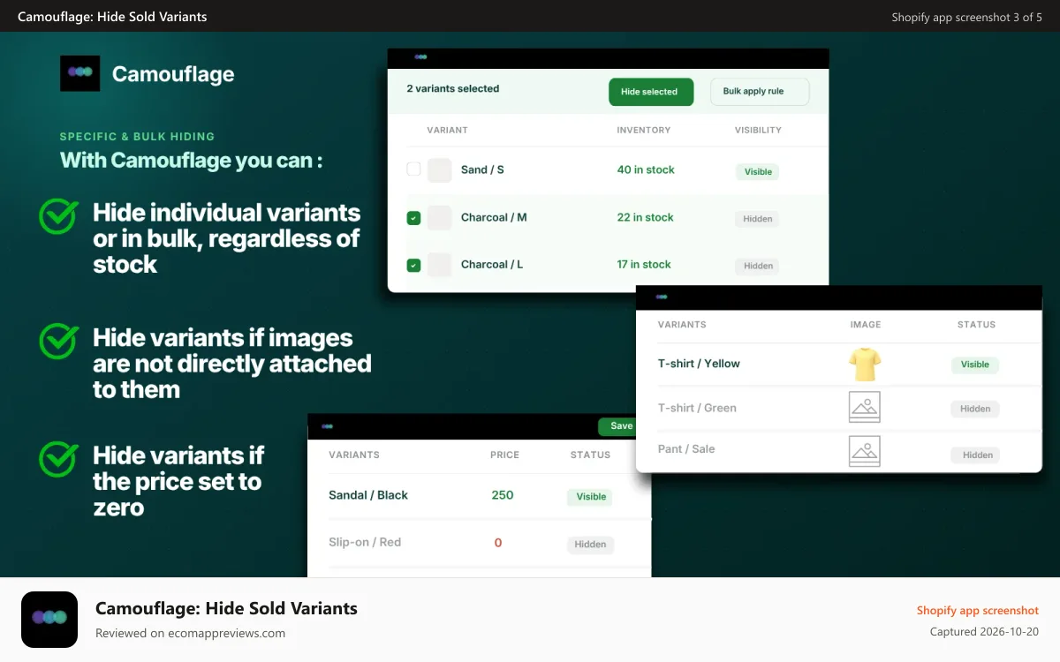Click the VARIANT column header in inventory table
The image size is (1060, 662).
(x=447, y=130)
